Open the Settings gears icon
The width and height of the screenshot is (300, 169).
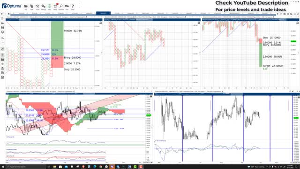(x=44, y=7)
